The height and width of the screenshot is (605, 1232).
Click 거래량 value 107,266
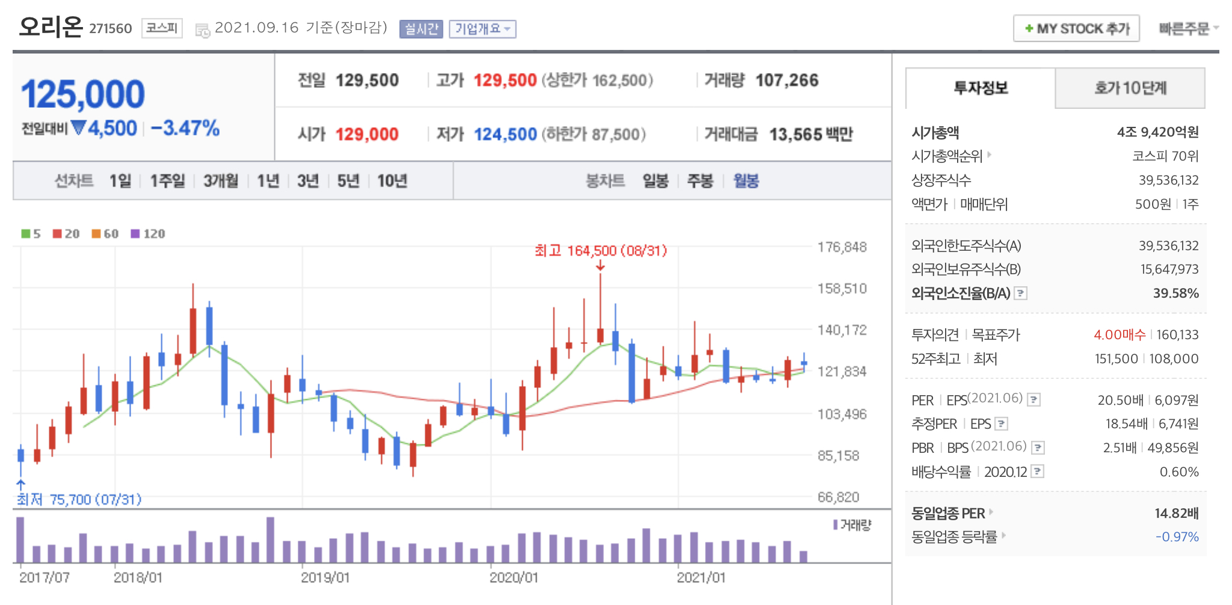[787, 80]
